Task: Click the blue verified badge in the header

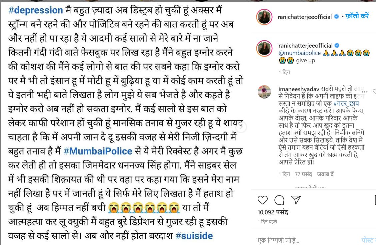Action: pyautogui.click(x=336, y=17)
